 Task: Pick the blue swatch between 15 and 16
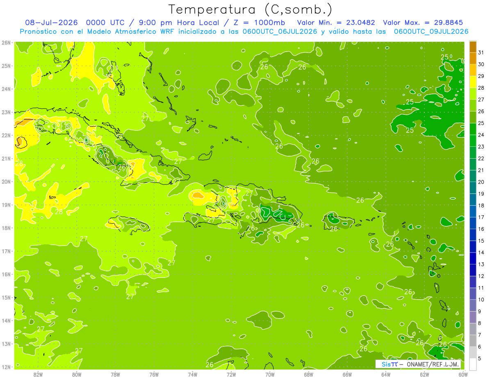click(x=473, y=235)
